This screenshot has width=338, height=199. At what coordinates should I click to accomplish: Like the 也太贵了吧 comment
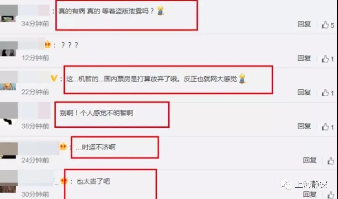331,195
